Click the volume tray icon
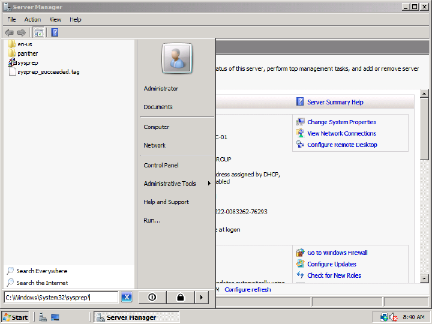Screen dimensions: 432x324 [x=394, y=317]
